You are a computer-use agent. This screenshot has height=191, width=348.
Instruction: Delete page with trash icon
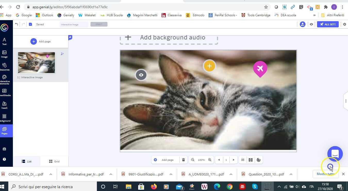click(x=183, y=160)
